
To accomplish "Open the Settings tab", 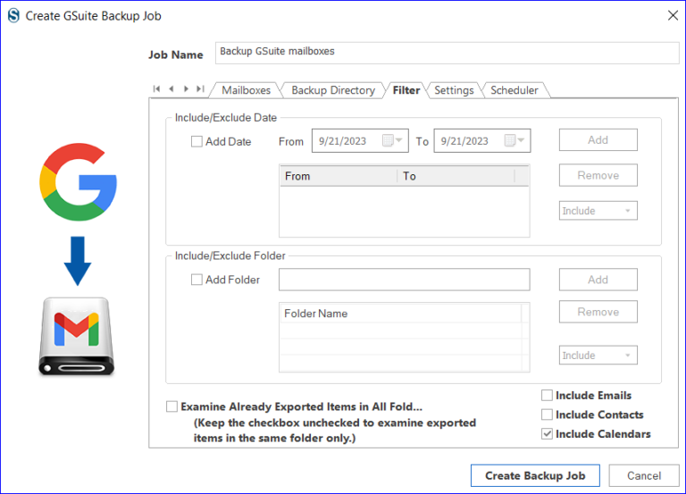I will tap(454, 90).
